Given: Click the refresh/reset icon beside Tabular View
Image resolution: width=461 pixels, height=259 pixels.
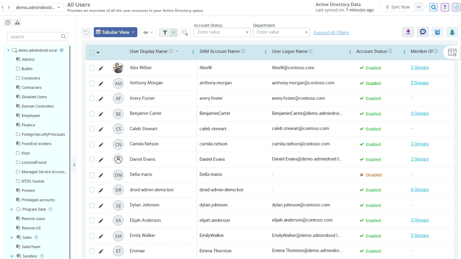Looking at the screenshot, I should pyautogui.click(x=86, y=32).
